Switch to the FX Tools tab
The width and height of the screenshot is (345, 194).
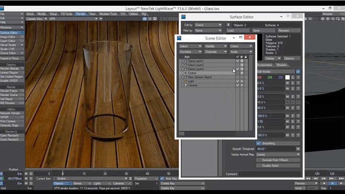coord(67,14)
